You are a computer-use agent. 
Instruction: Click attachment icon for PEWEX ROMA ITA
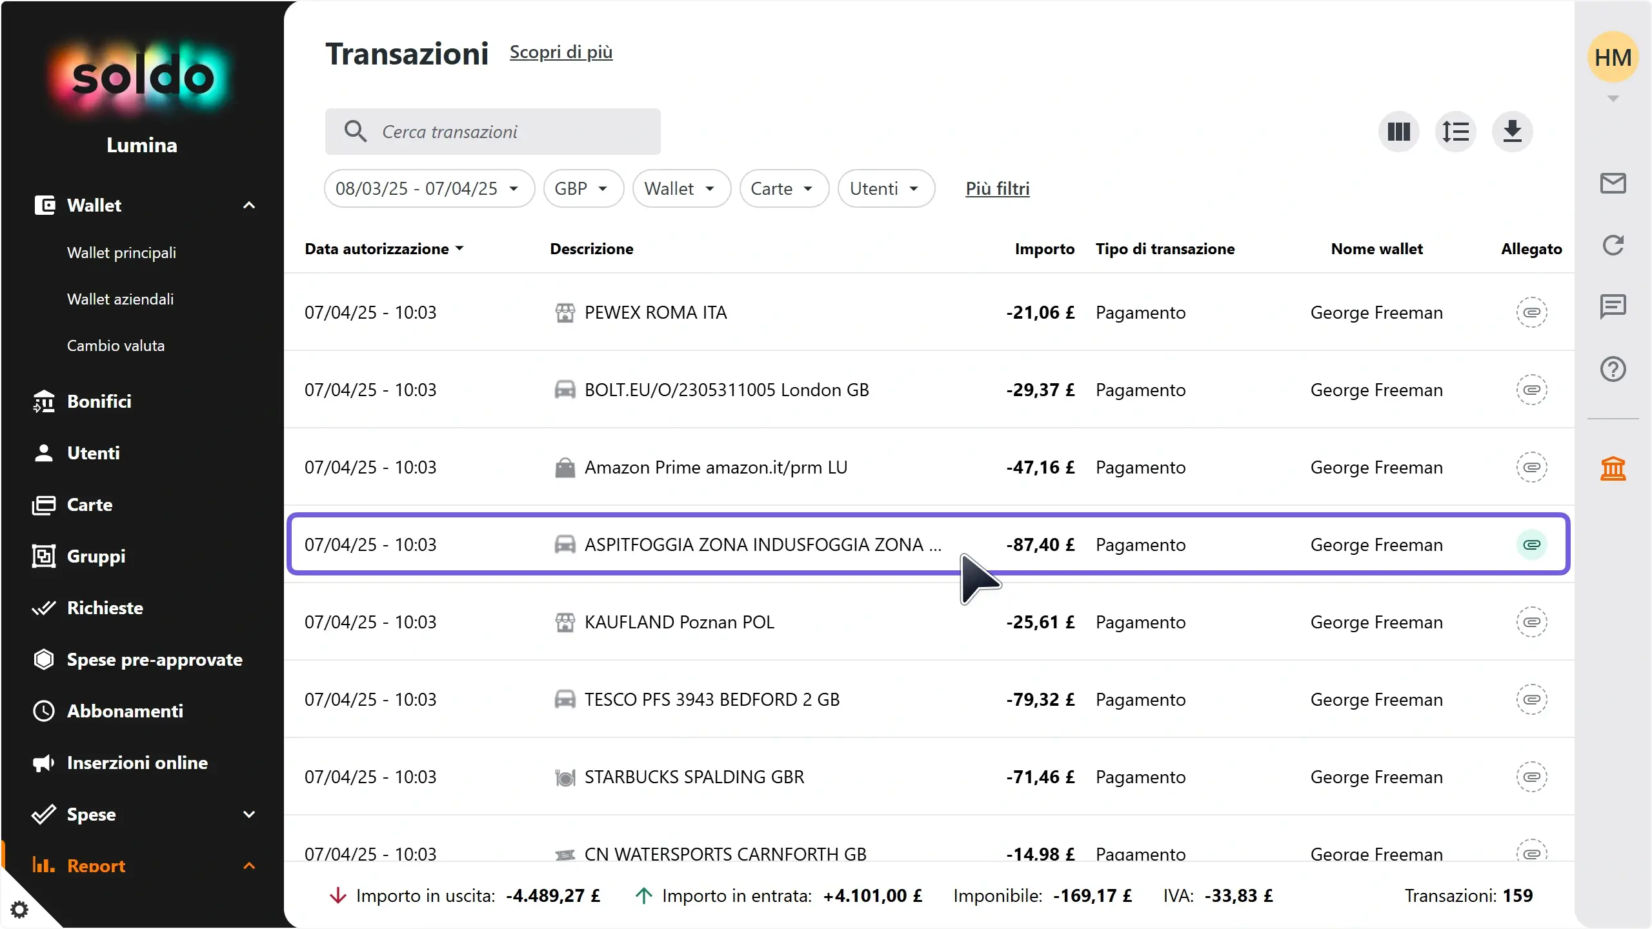[x=1531, y=312]
